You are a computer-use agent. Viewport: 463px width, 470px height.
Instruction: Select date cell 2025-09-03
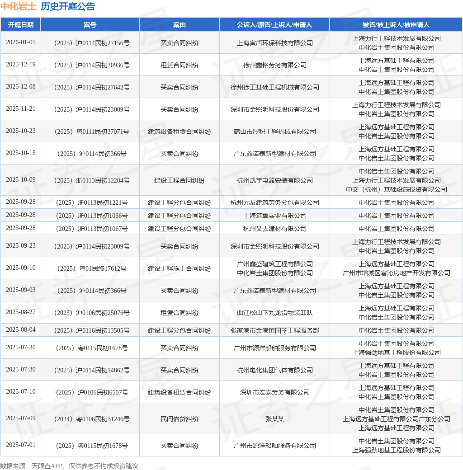[x=21, y=290]
